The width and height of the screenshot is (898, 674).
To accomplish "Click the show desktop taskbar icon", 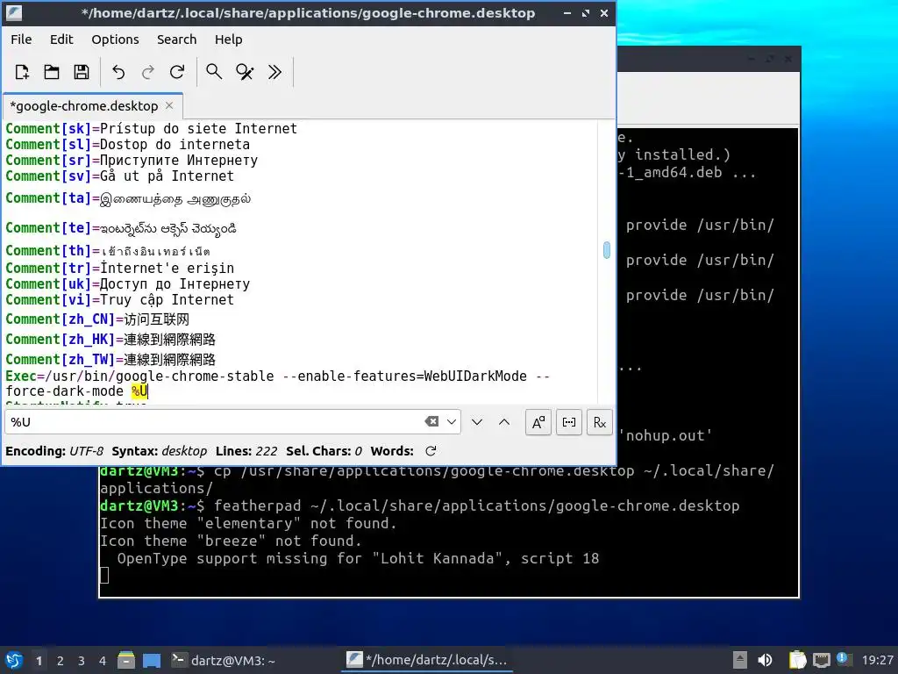I will tap(152, 660).
